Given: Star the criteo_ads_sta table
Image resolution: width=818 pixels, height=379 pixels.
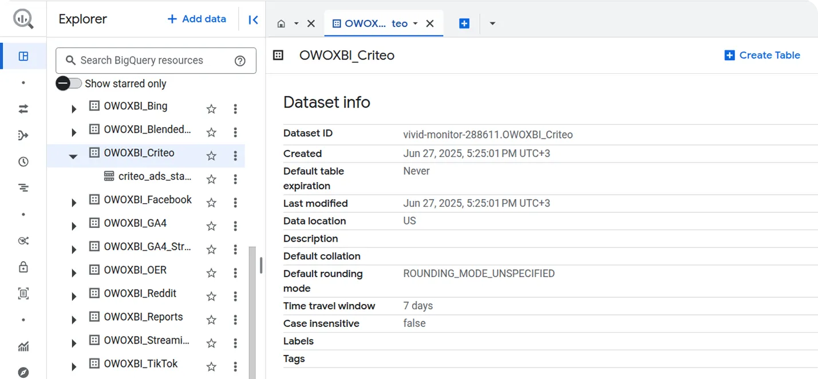Looking at the screenshot, I should pyautogui.click(x=211, y=179).
